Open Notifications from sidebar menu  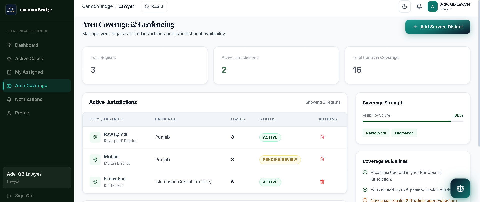(x=37, y=99)
